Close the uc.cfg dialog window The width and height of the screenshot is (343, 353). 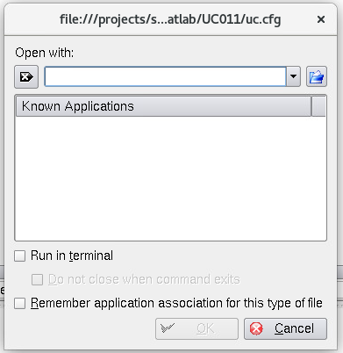pos(321,19)
